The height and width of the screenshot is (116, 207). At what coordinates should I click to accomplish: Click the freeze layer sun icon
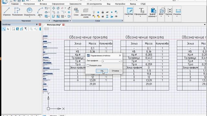click(98, 12)
